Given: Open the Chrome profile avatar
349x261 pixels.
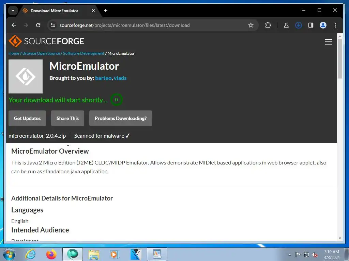Looking at the screenshot, I should coord(323,25).
